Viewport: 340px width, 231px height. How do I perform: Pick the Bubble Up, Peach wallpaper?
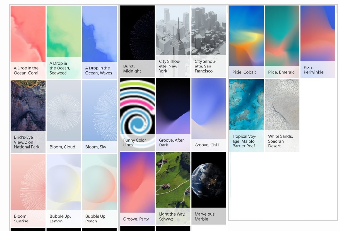(99, 190)
